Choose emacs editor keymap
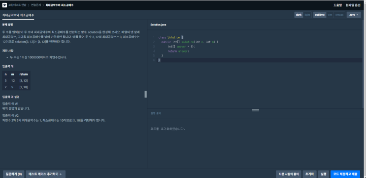Screen dimensions: 366x178 click(339, 15)
